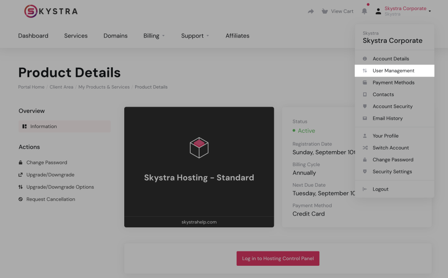Click the shopping basket icon beside View Cart
Screen dimensions: 448x278
pos(324,11)
